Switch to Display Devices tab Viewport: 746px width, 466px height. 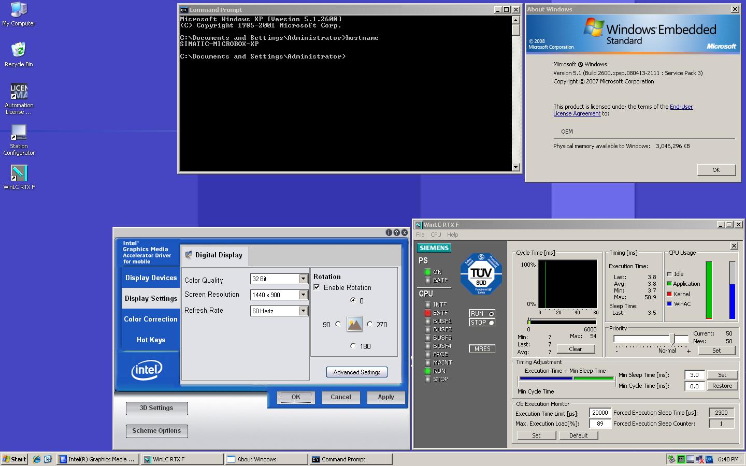(151, 278)
